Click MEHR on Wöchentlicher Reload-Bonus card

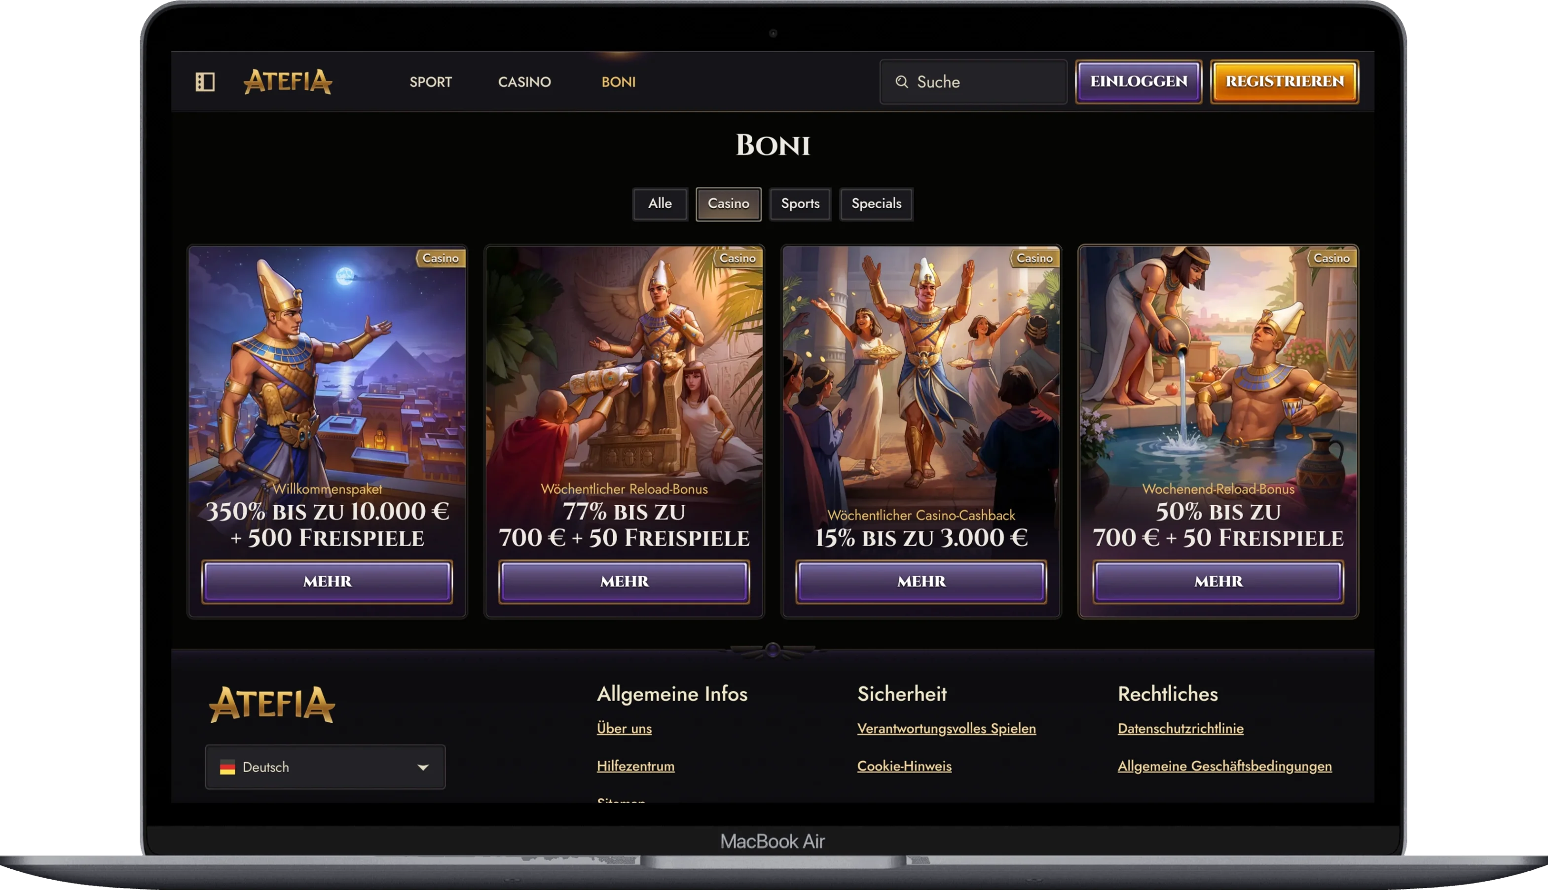pos(624,581)
